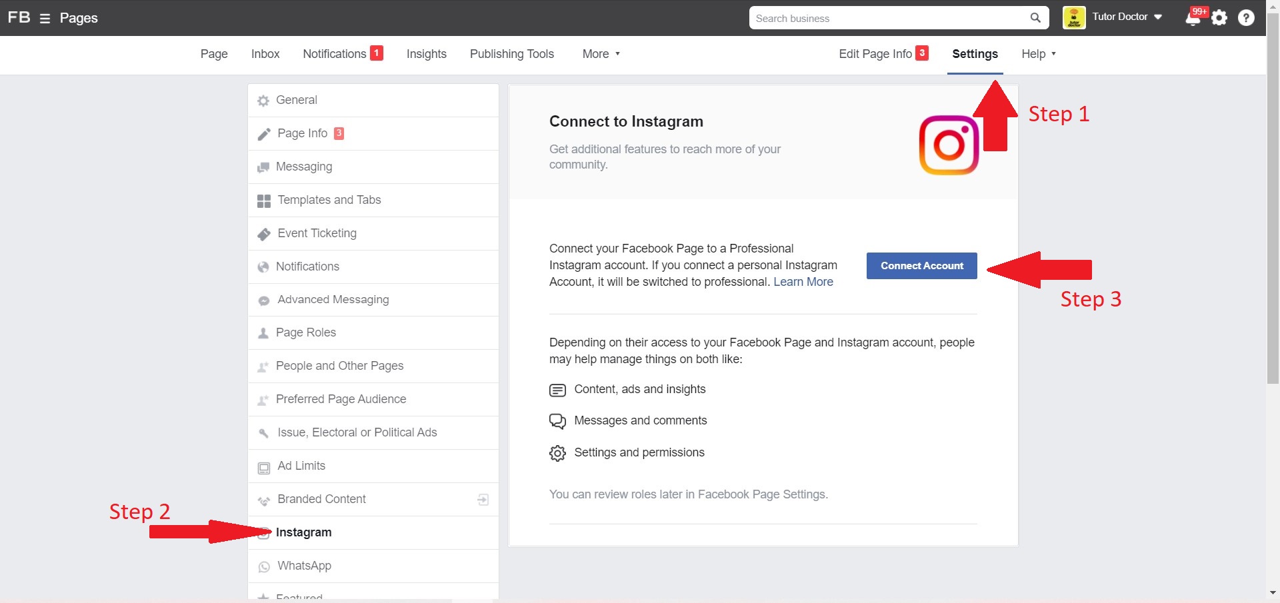Follow the Learn More link
This screenshot has width=1280, height=603.
pyautogui.click(x=803, y=282)
